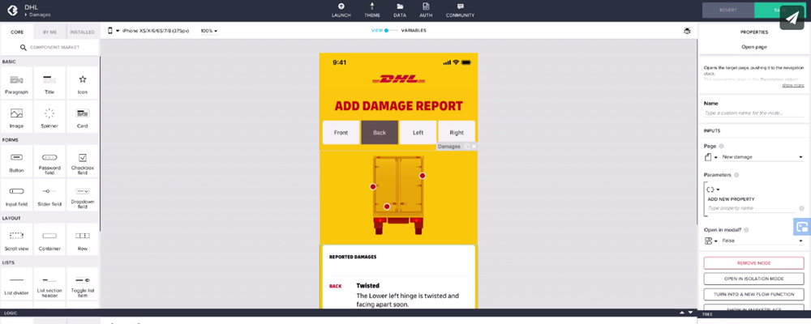Open the Parameters object type dropdown
811x324 pixels.
pos(713,190)
